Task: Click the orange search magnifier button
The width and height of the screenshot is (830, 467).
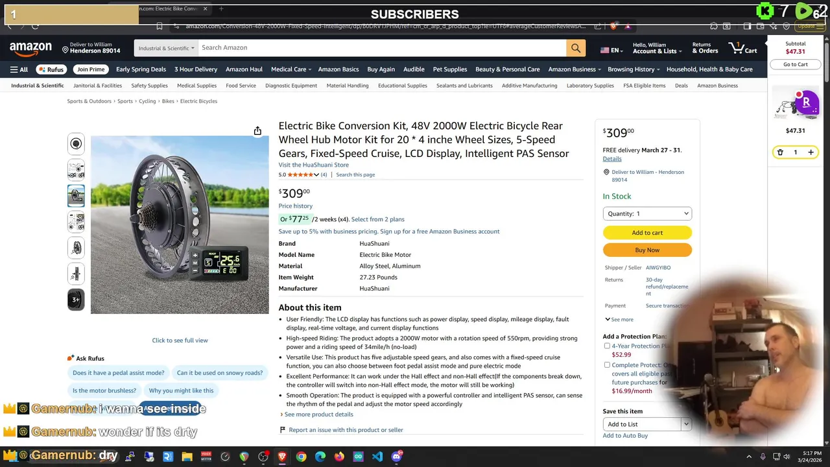Action: (576, 48)
